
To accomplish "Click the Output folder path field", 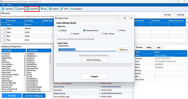I will (x=87, y=49).
